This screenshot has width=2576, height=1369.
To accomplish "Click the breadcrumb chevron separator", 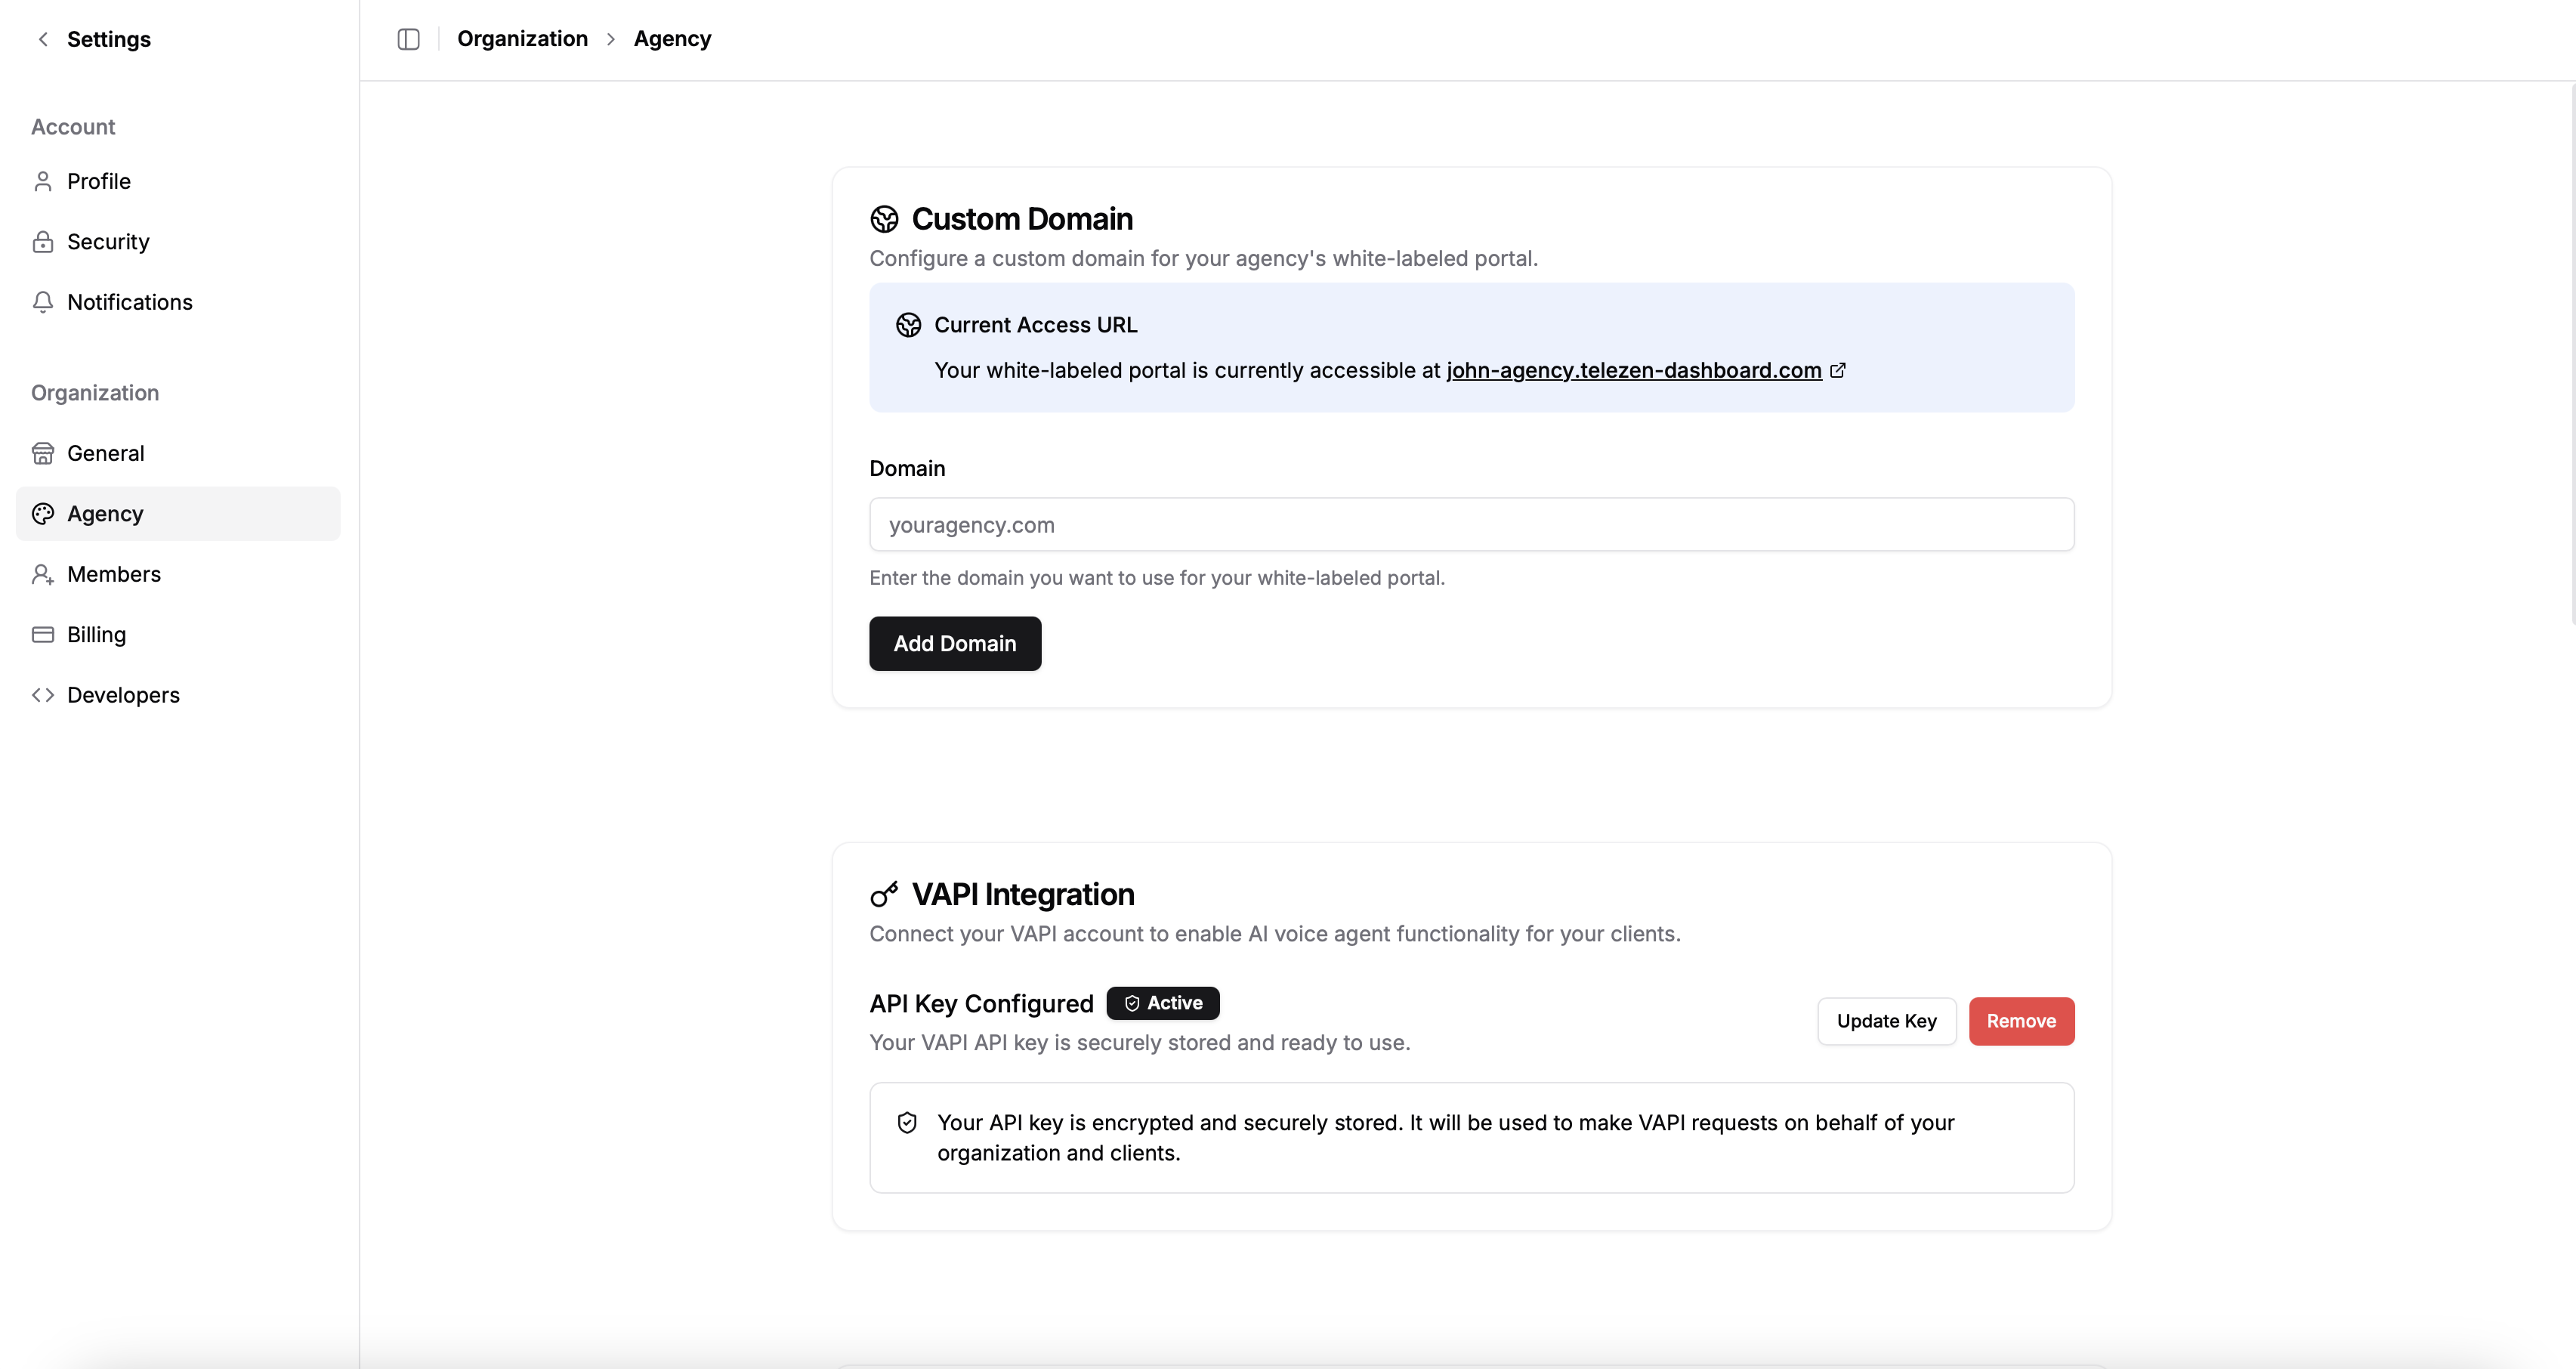I will 610,39.
